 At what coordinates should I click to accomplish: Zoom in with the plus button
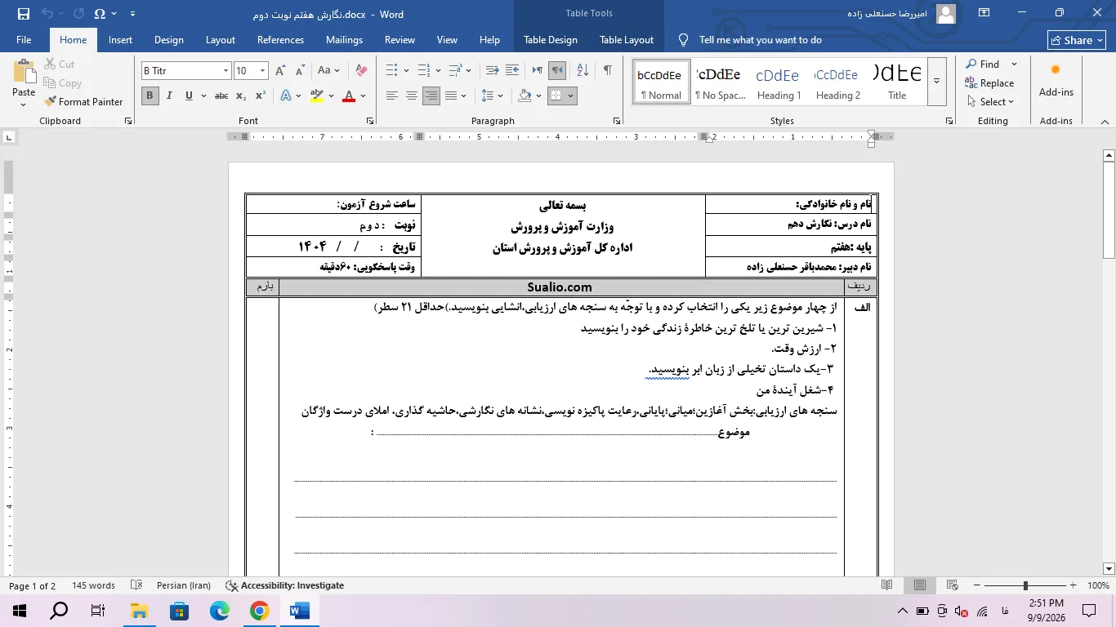point(1075,585)
